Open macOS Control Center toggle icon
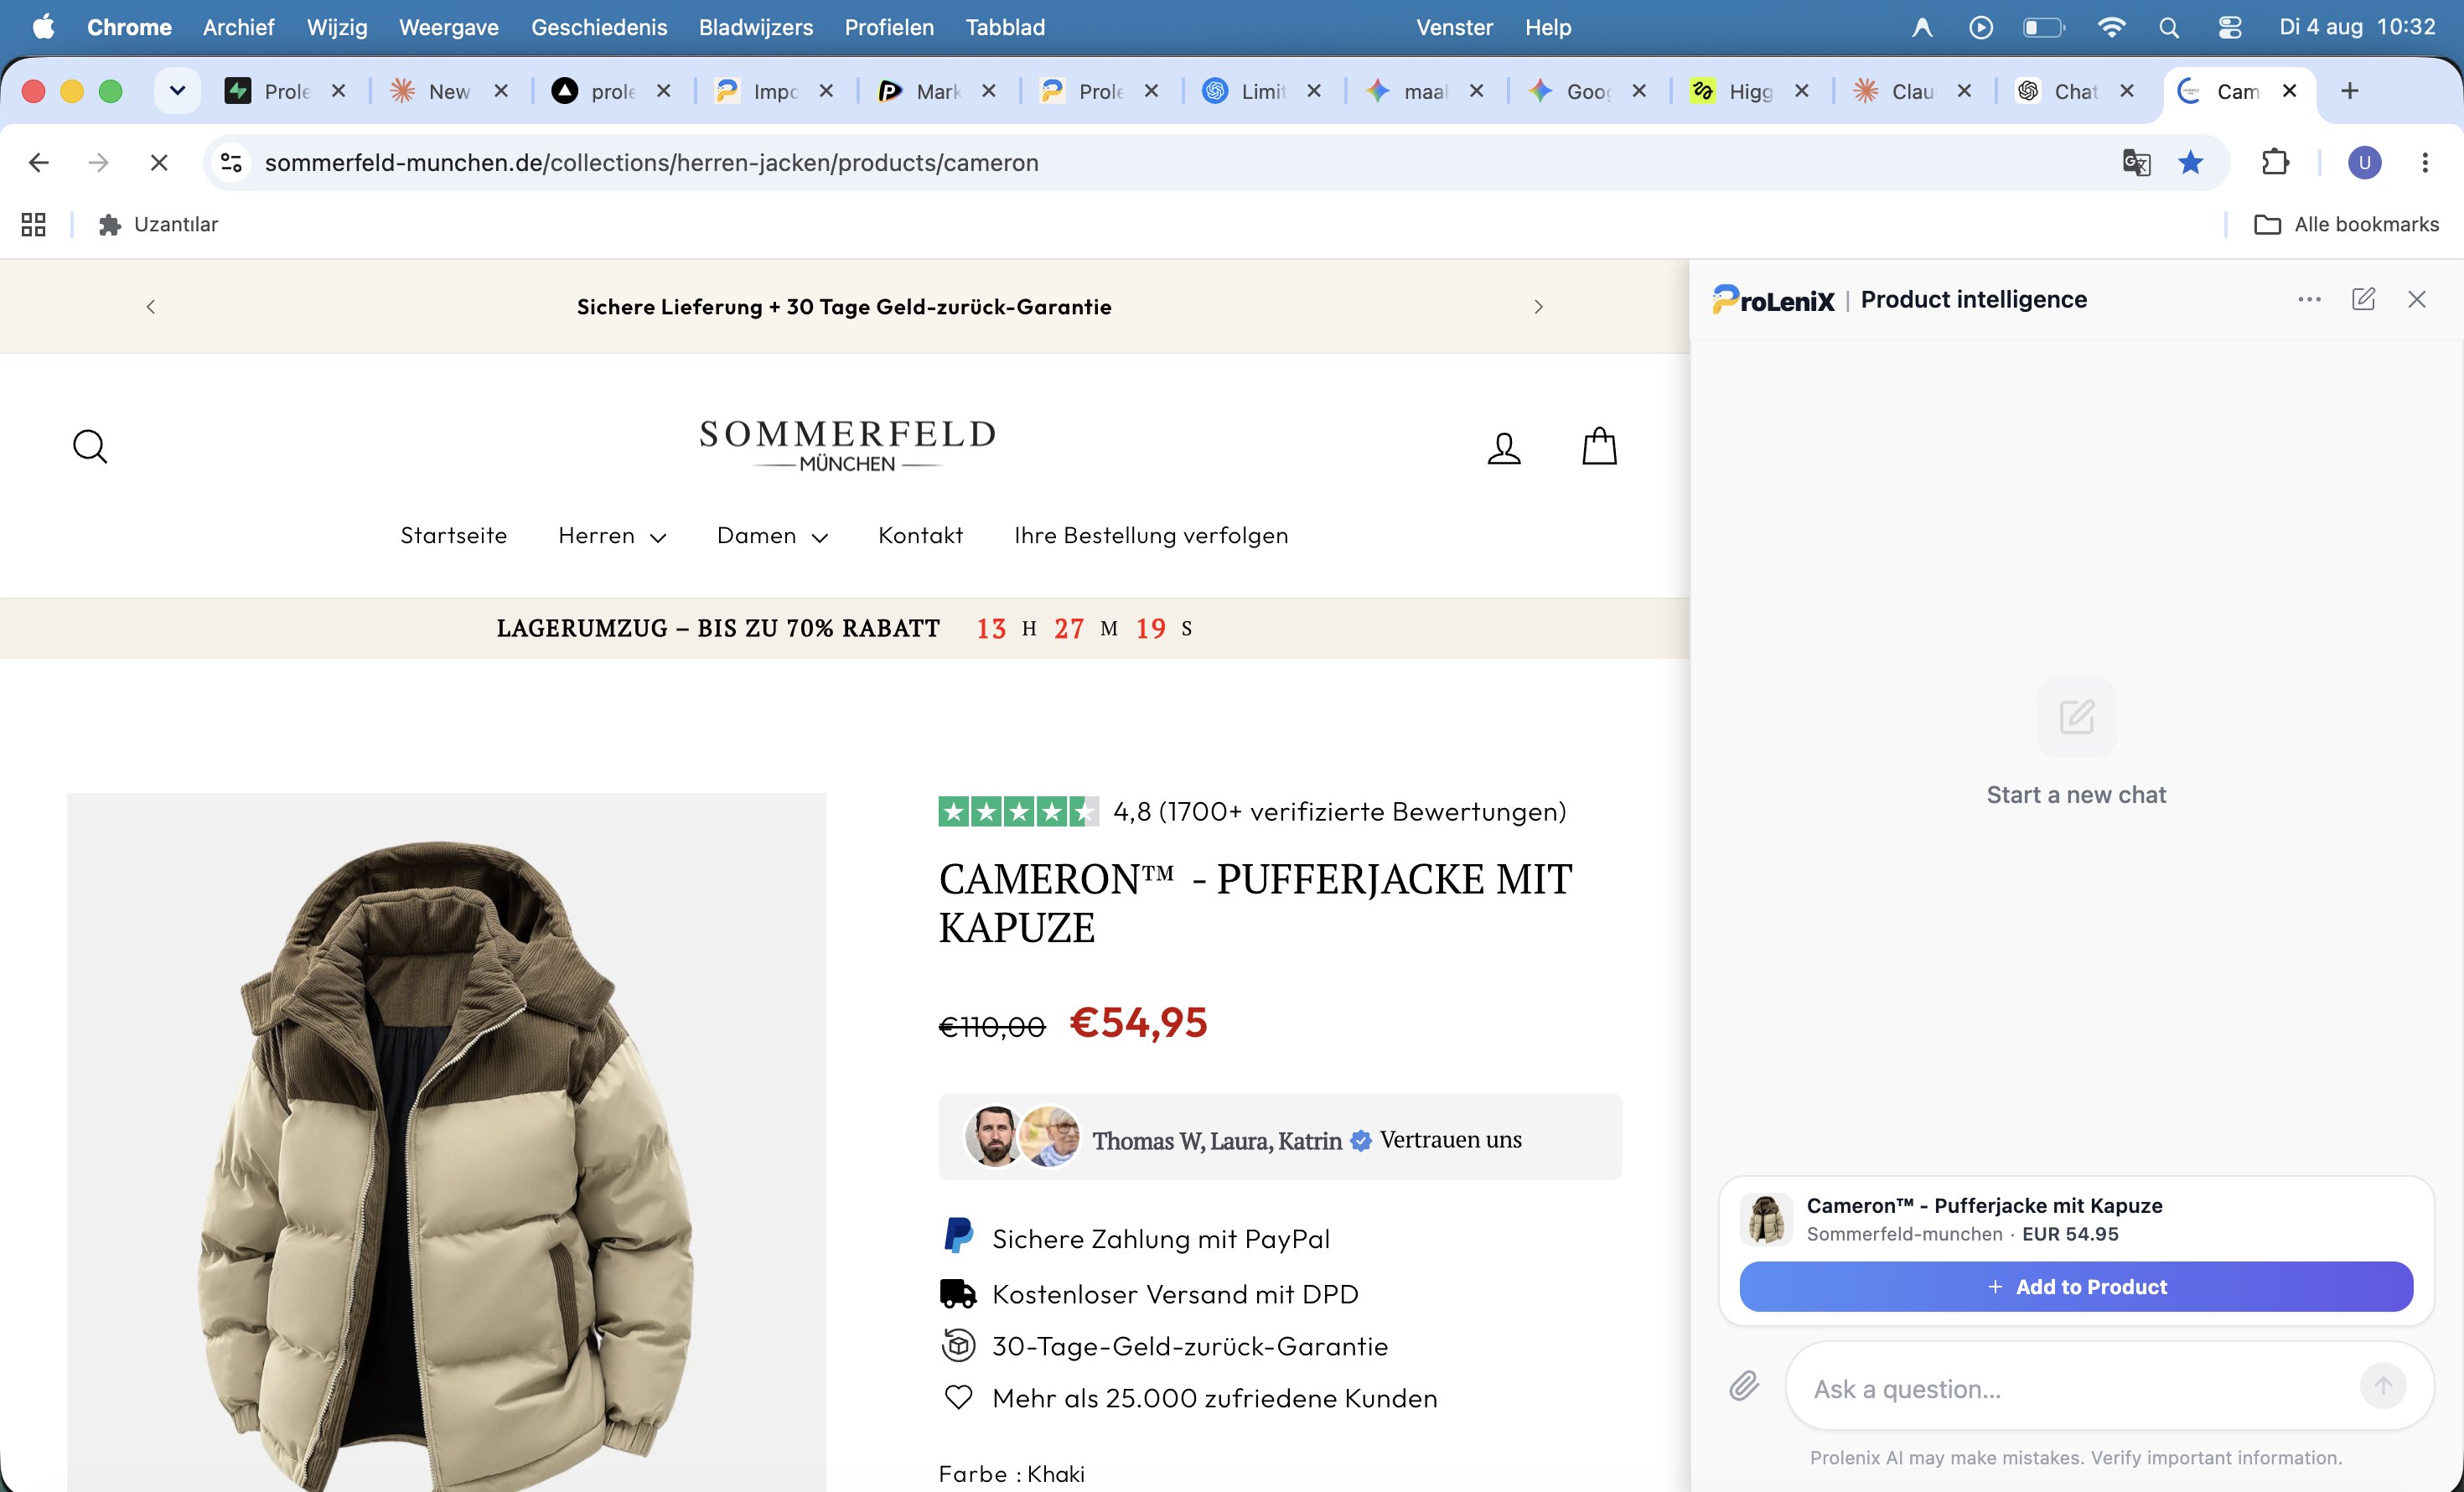 coord(2229,27)
